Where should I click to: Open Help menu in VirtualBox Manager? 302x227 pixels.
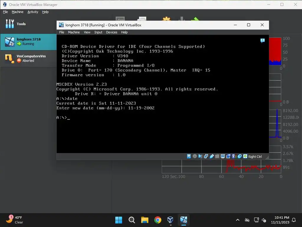pyautogui.click(x=45, y=12)
